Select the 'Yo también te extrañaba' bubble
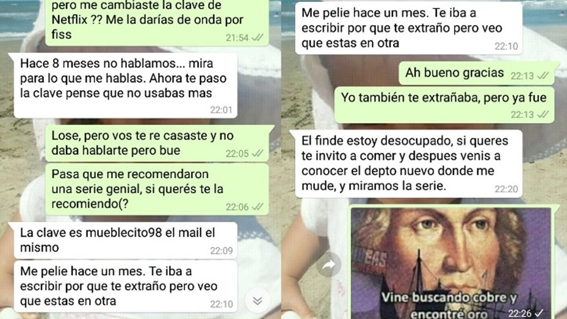The height and width of the screenshot is (319, 567). [444, 105]
